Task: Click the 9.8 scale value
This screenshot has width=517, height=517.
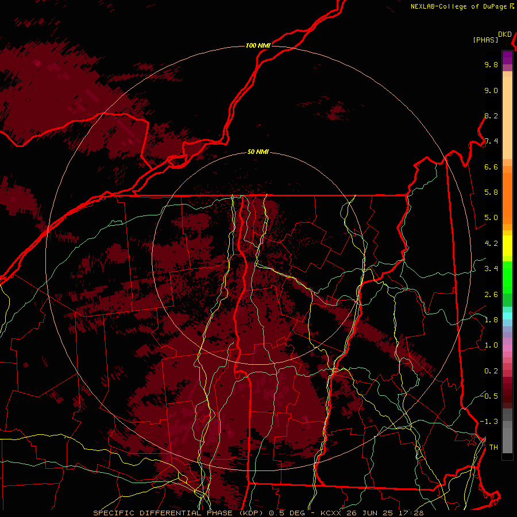Action: [491, 64]
